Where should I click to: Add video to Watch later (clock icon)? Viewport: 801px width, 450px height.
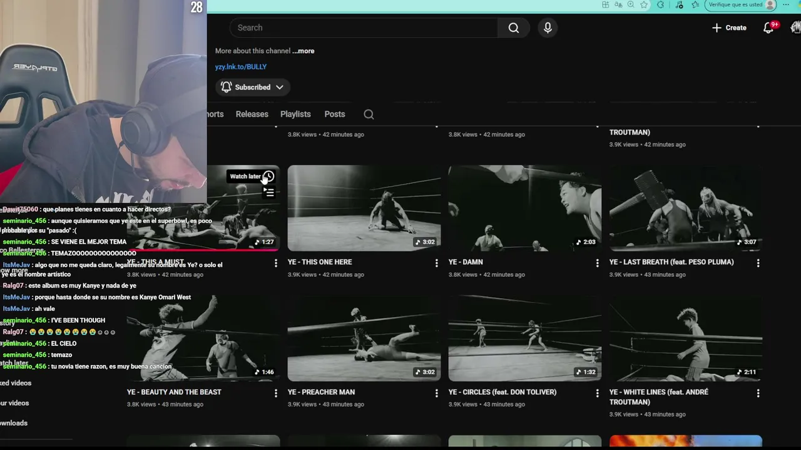click(x=268, y=176)
